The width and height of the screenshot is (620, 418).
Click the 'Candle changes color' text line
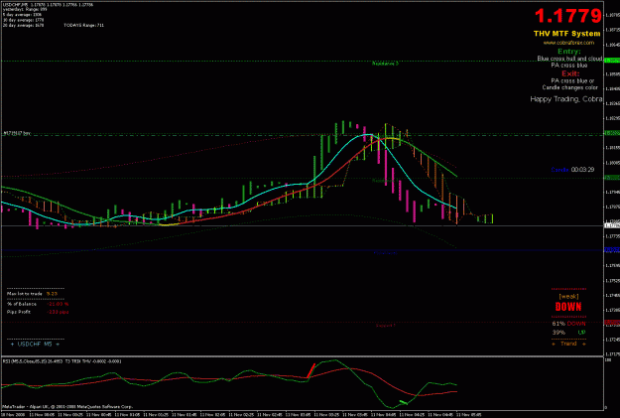point(569,87)
